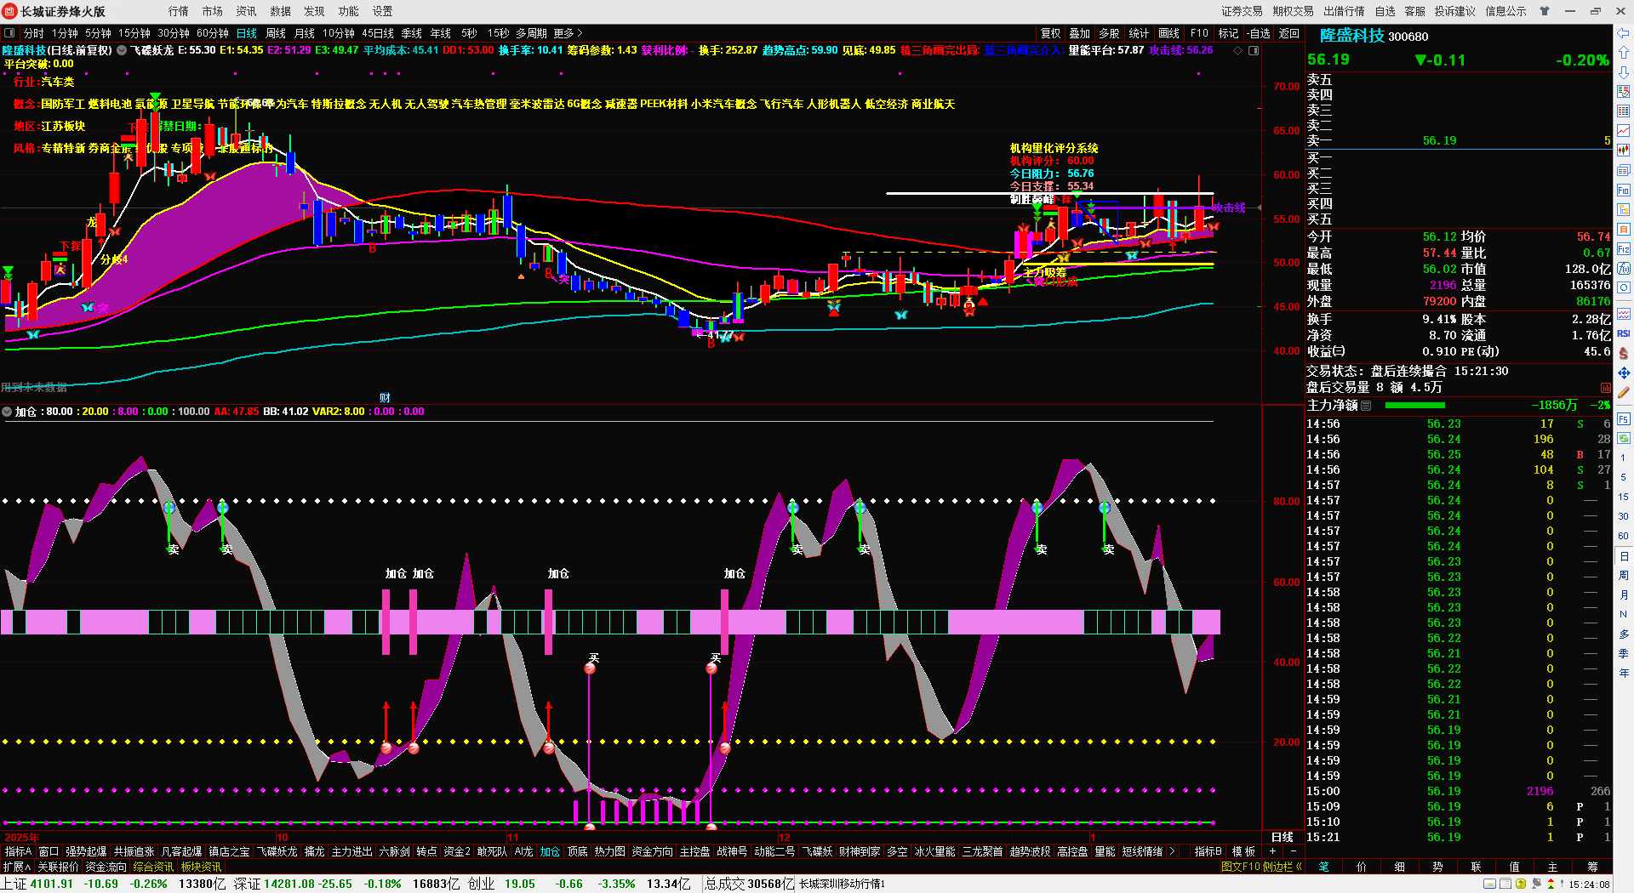Image resolution: width=1634 pixels, height=893 pixels.
Task: Click the news sheets sidebar icon
Action: tap(1624, 170)
